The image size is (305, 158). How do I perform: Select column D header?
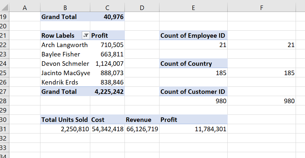[x=142, y=8]
